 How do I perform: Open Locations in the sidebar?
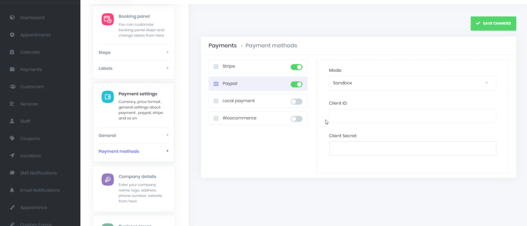tap(31, 156)
